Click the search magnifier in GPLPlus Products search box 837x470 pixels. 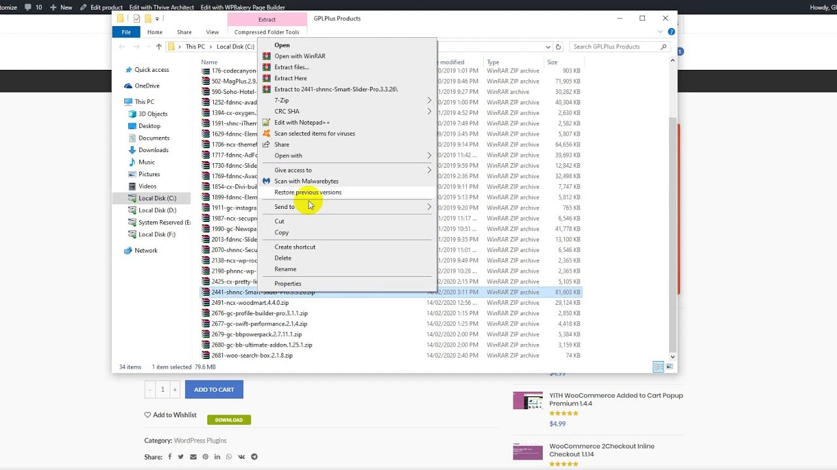(664, 47)
